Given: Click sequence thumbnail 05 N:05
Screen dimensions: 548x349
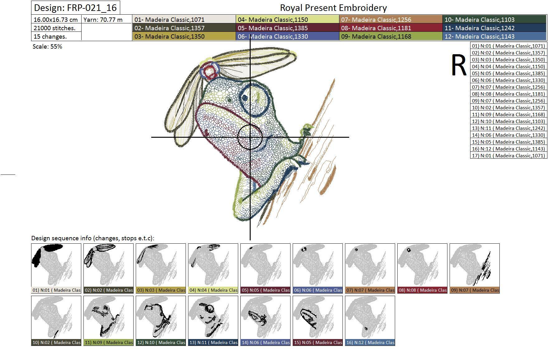Looking at the screenshot, I should (x=265, y=268).
